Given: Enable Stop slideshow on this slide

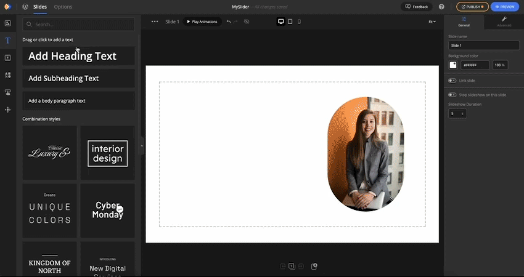Looking at the screenshot, I should click(452, 95).
